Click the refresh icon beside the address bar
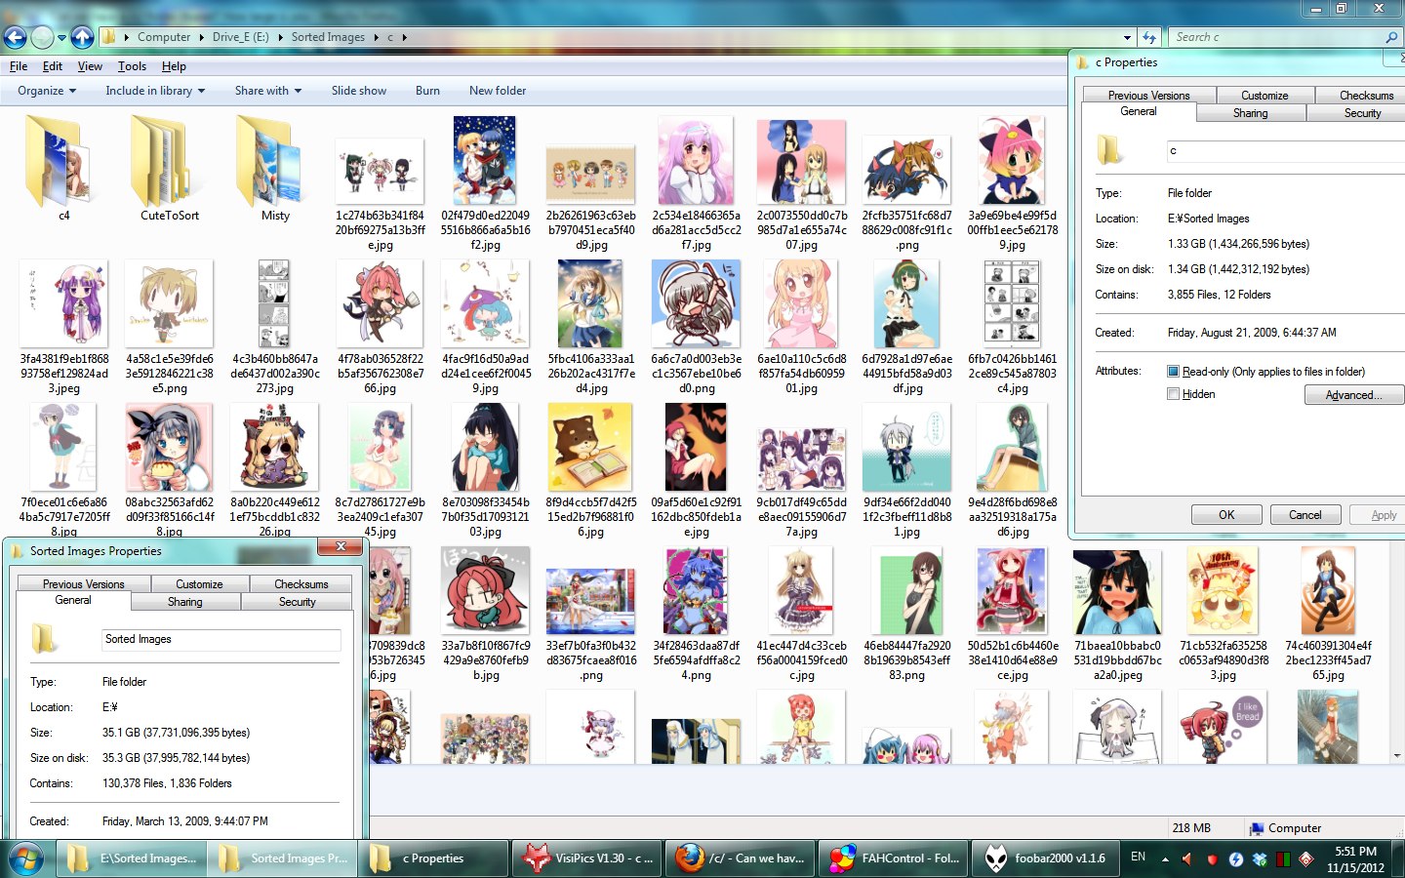 point(1149,37)
